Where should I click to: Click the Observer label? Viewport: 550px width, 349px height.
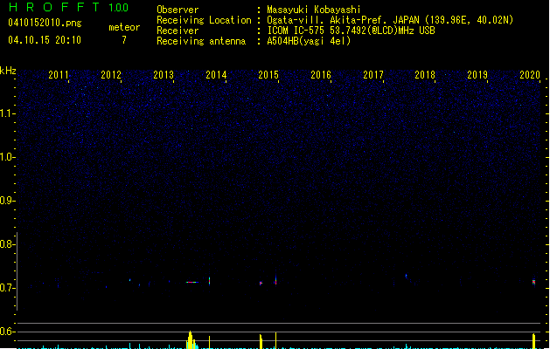(178, 10)
